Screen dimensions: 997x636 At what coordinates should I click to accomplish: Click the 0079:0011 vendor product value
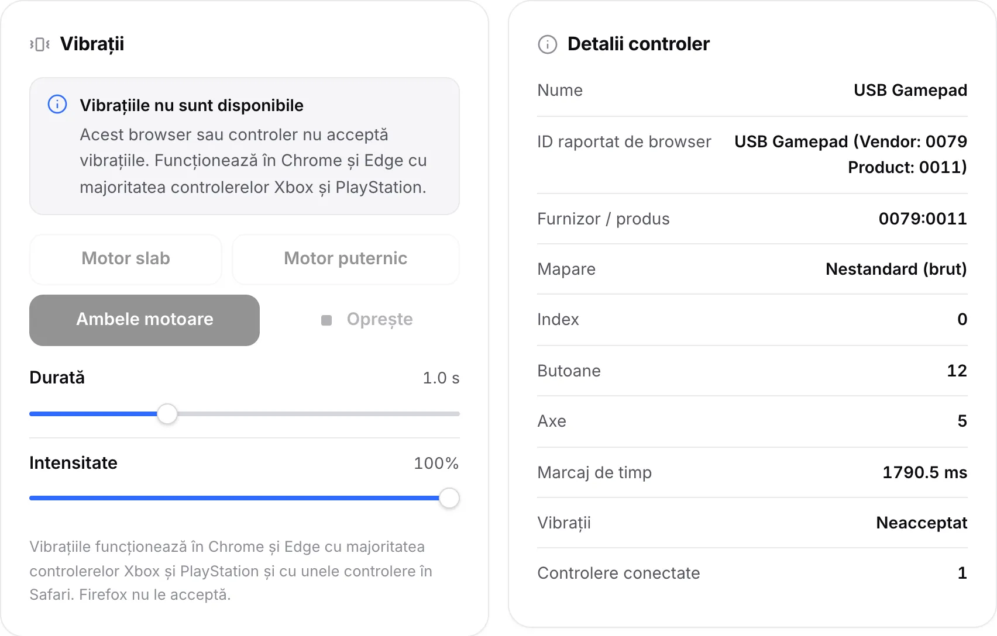pyautogui.click(x=923, y=219)
